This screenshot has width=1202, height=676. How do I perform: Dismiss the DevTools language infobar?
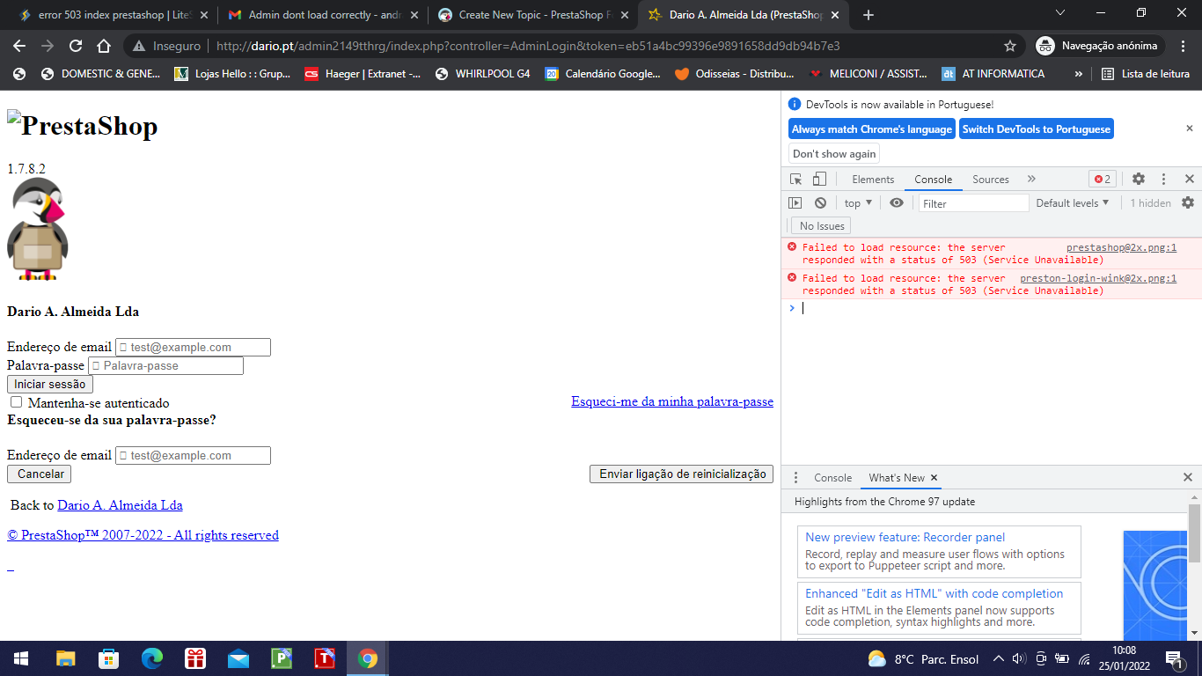pyautogui.click(x=1190, y=128)
